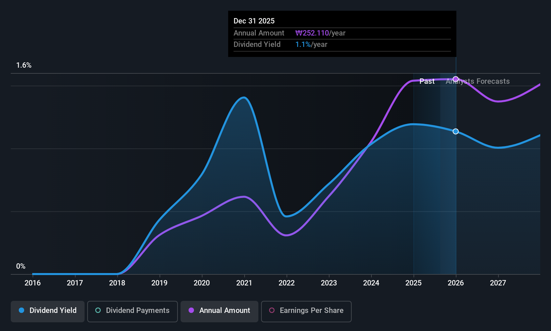This screenshot has width=551, height=331.
Task: Click the purple Annual Amount legend dot
Action: 191,310
